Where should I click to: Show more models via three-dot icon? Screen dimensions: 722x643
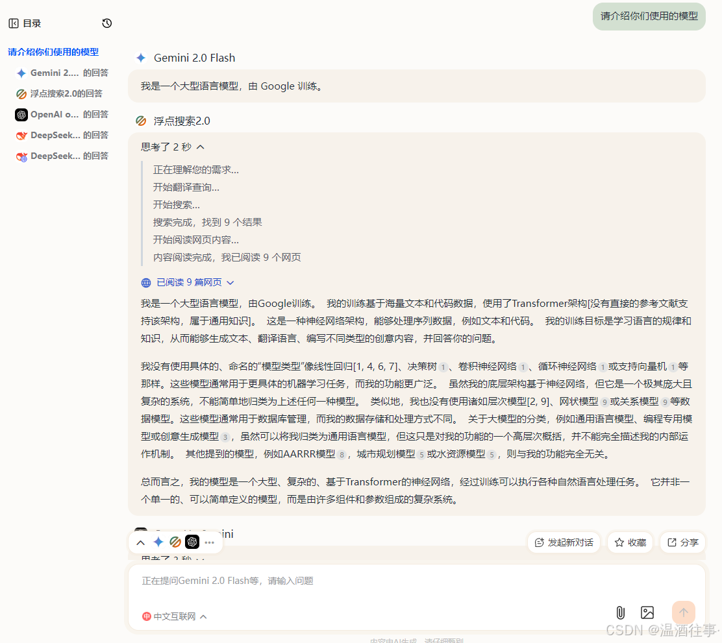(x=210, y=542)
